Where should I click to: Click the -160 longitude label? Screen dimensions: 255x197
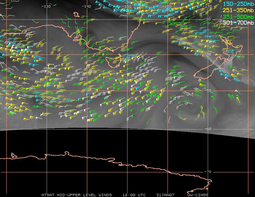point(167,6)
